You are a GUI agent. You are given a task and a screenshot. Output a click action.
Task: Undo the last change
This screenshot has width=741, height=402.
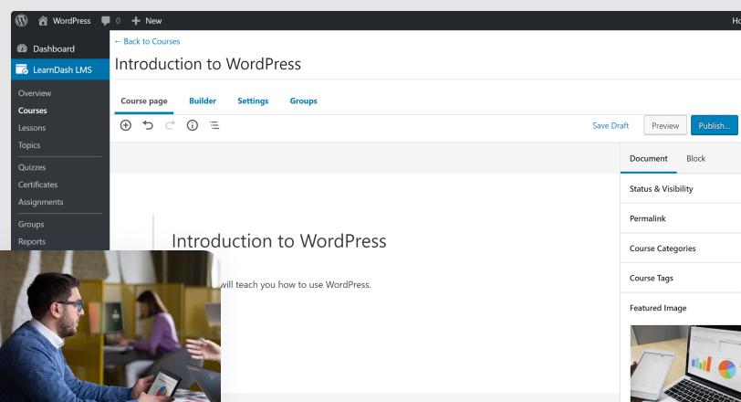[x=148, y=125]
